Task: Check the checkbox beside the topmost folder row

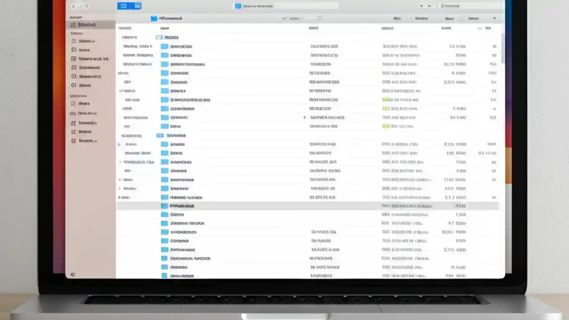Action: [159, 37]
